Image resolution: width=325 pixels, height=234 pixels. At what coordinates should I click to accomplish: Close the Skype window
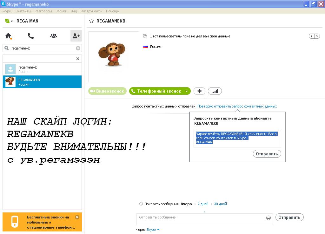click(321, 4)
